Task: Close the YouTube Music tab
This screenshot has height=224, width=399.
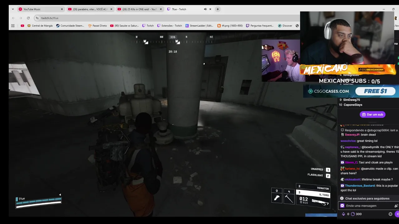Action: tap(62, 9)
